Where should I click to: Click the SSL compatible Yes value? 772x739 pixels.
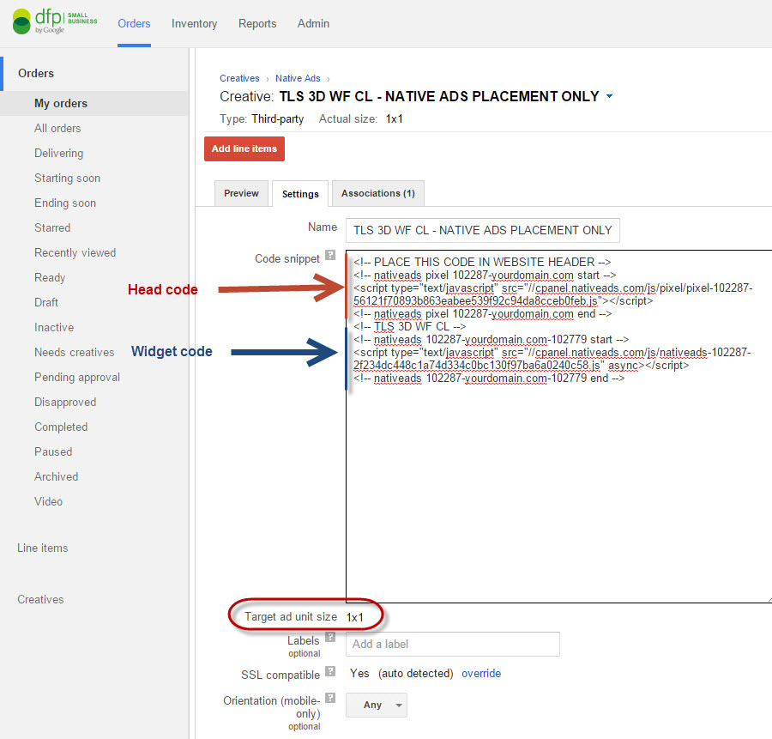(x=359, y=674)
